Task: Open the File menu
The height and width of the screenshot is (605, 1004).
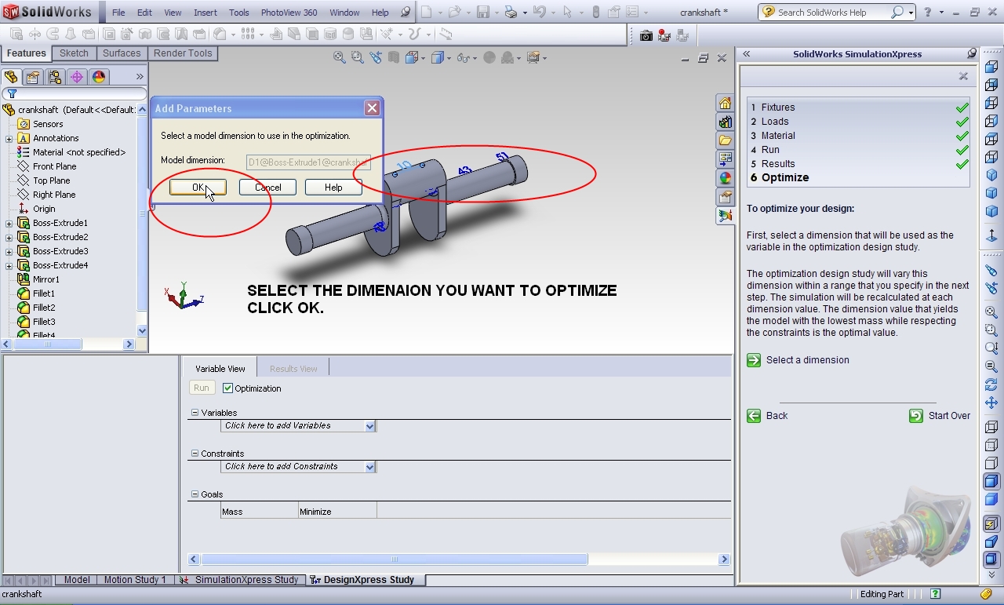Action: [118, 13]
